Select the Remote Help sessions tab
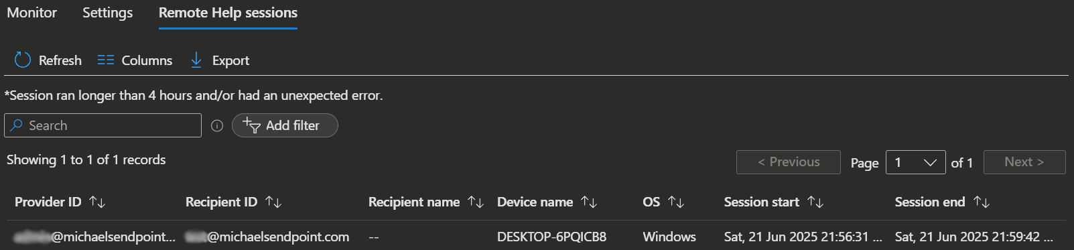 point(228,13)
